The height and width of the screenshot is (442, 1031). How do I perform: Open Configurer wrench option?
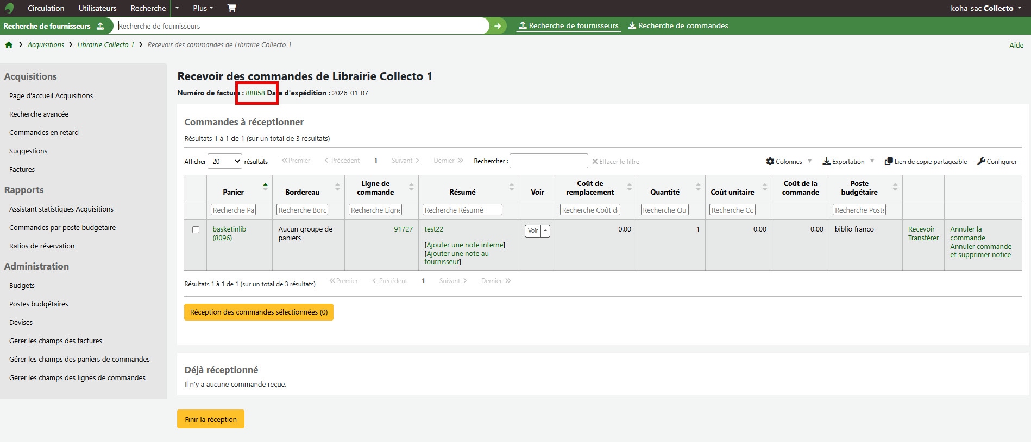pos(981,162)
